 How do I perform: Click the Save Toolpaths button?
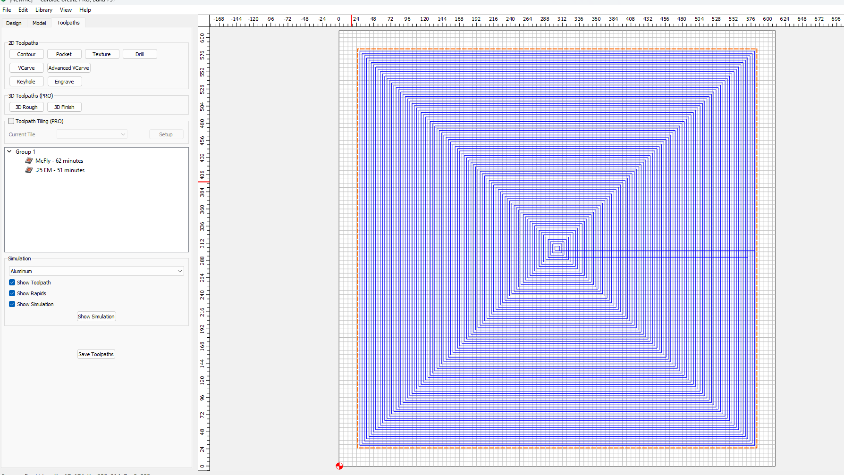click(96, 354)
